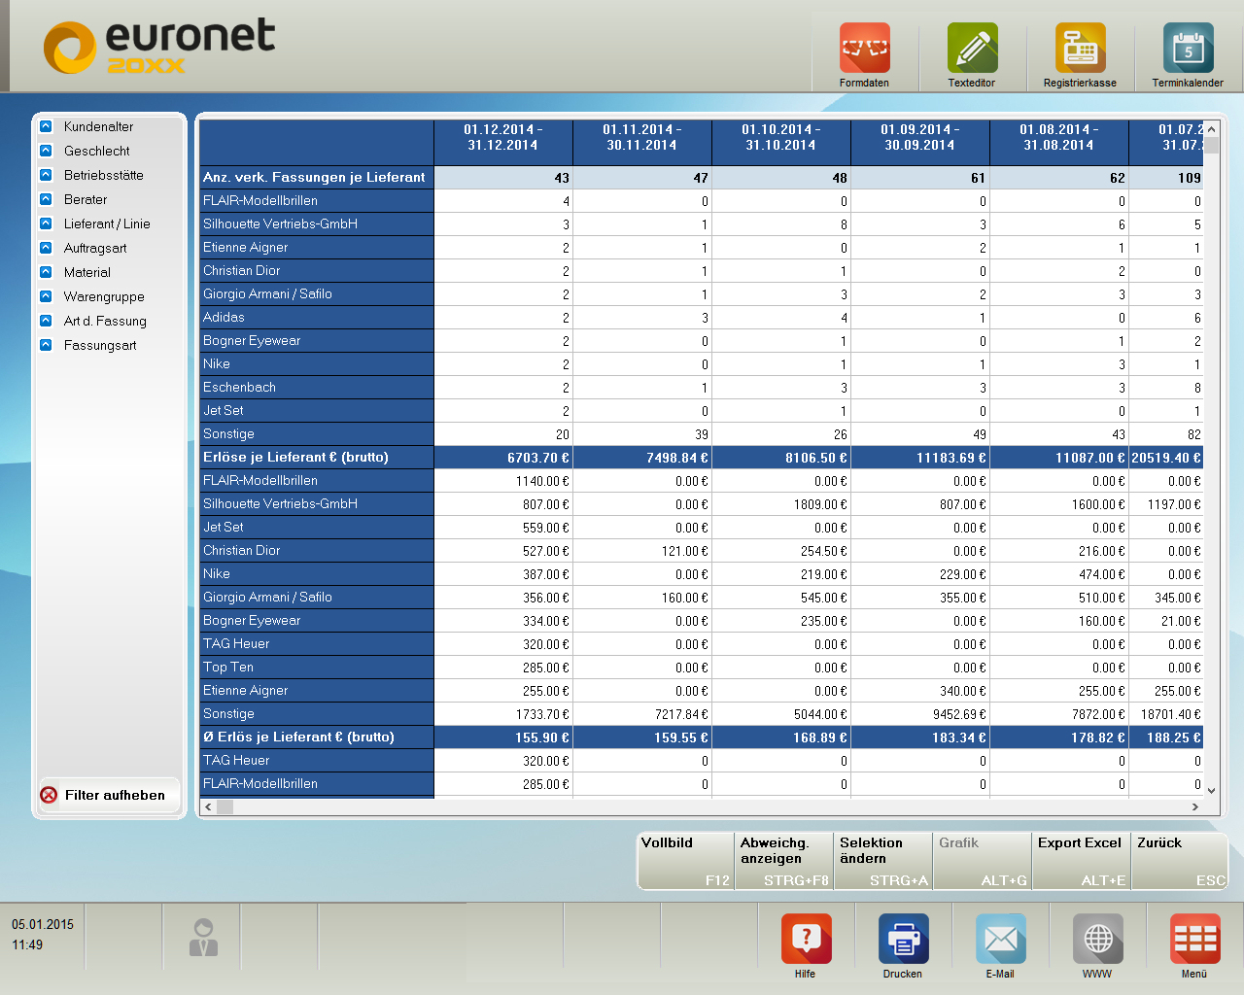
Task: Expand the Geschlecht filter arrow
Action: pos(46,151)
